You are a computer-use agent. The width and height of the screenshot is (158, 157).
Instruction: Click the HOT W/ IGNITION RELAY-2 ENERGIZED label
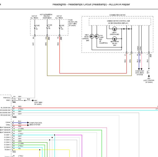click(46, 16)
